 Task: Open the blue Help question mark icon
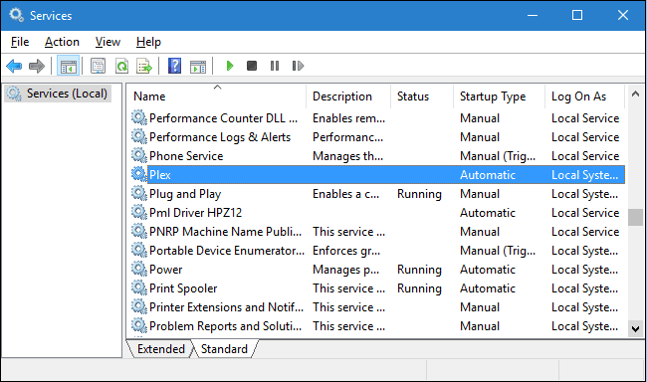174,66
